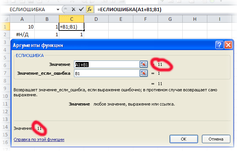Click cell A1 containing 10

coord(22,27)
